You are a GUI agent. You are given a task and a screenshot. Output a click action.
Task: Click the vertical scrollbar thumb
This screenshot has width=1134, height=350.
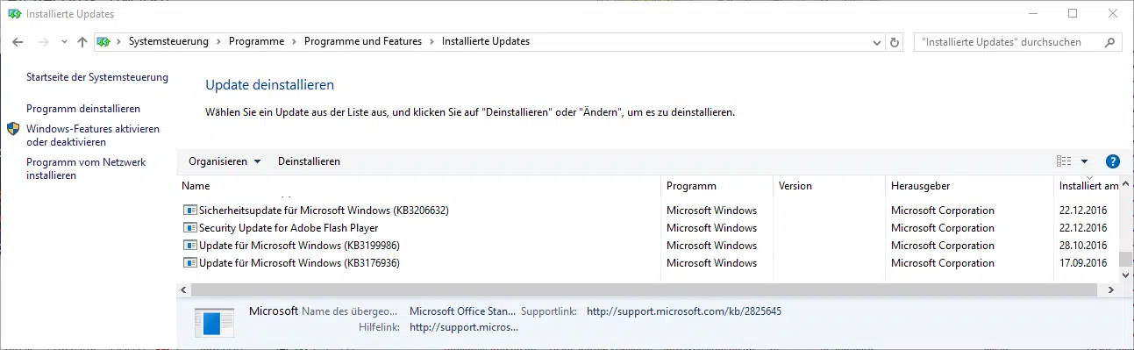1126,260
